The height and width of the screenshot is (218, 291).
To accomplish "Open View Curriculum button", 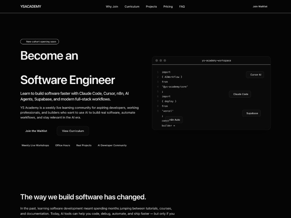I will [x=73, y=131].
